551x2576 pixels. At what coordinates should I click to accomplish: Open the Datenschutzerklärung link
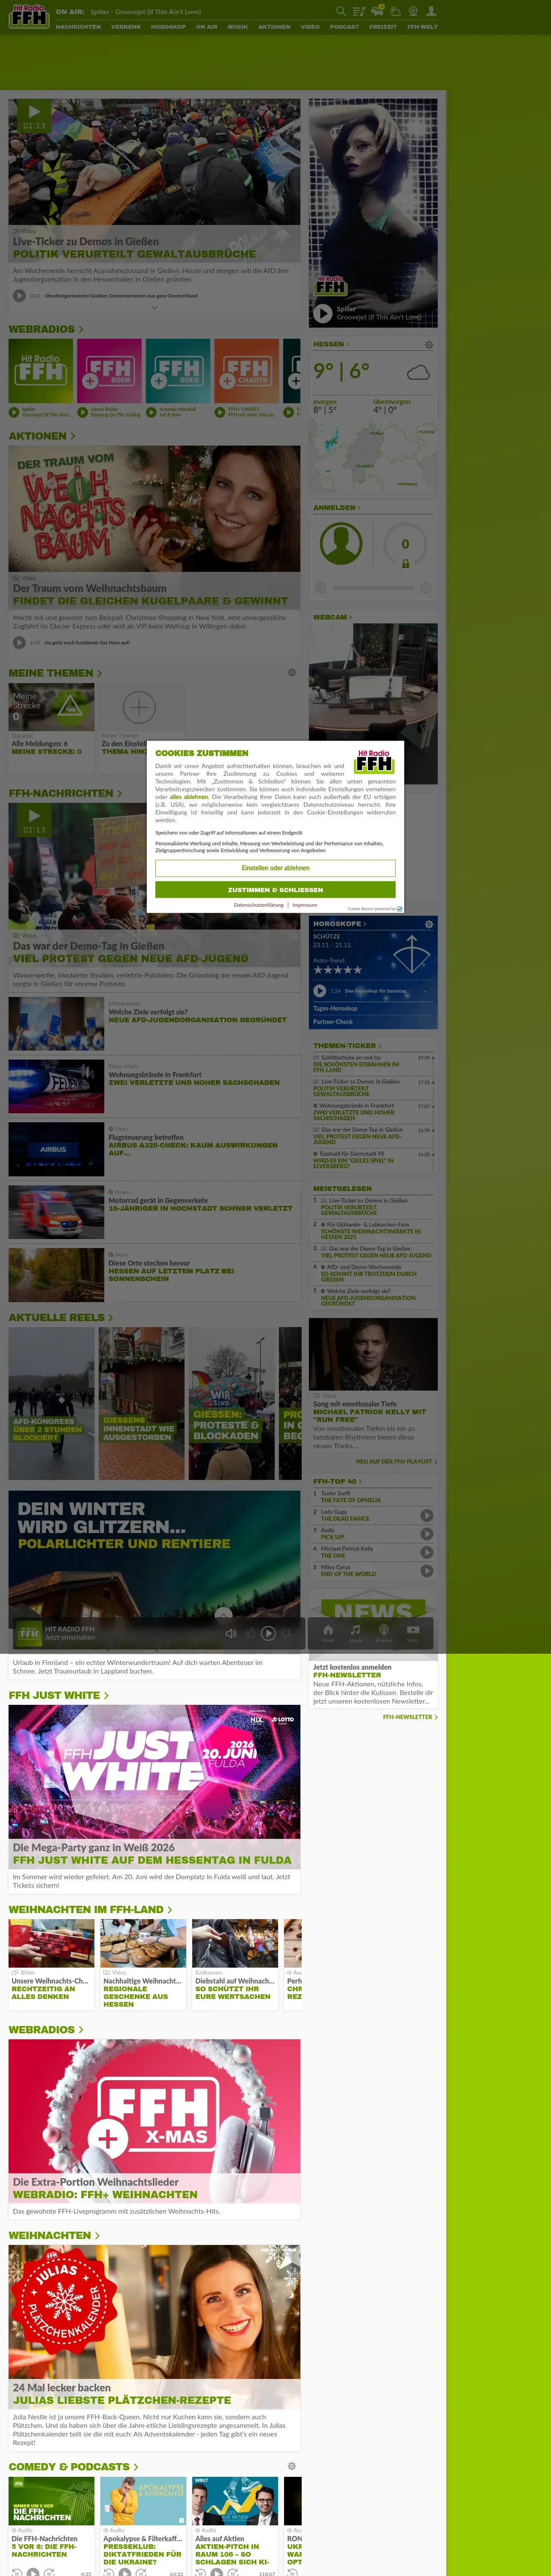[x=259, y=905]
